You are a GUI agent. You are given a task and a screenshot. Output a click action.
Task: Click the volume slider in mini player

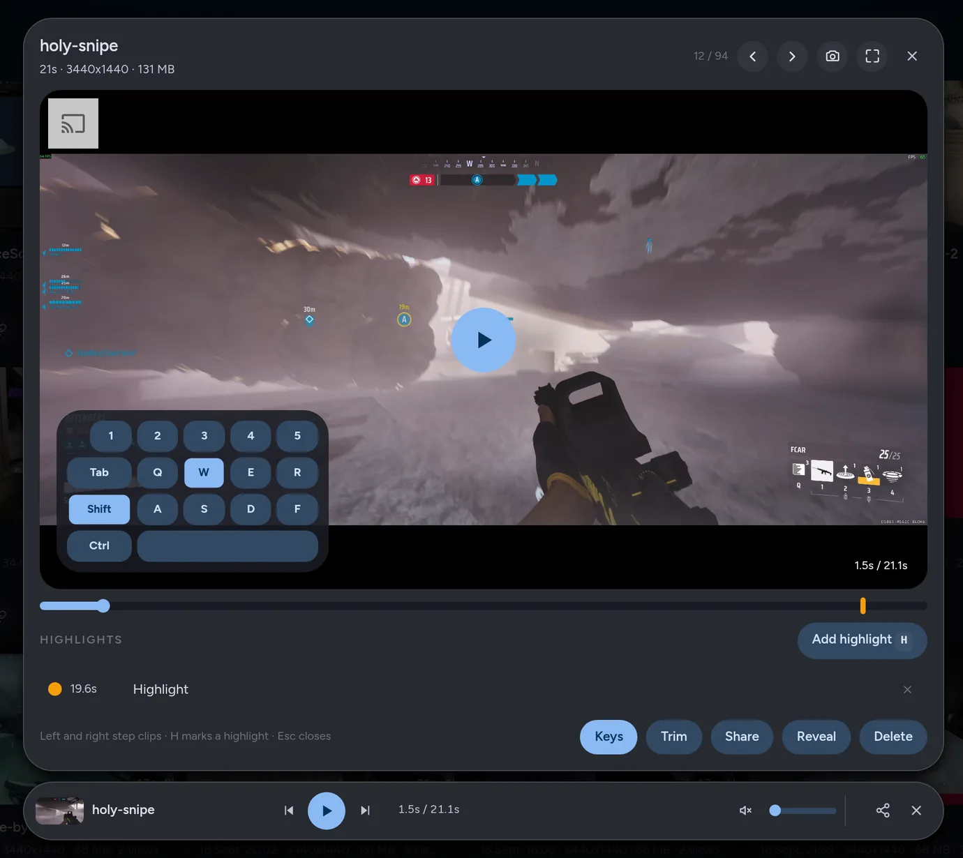802,811
